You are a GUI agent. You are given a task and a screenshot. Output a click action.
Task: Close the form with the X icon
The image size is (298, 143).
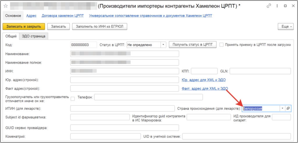(x=293, y=6)
